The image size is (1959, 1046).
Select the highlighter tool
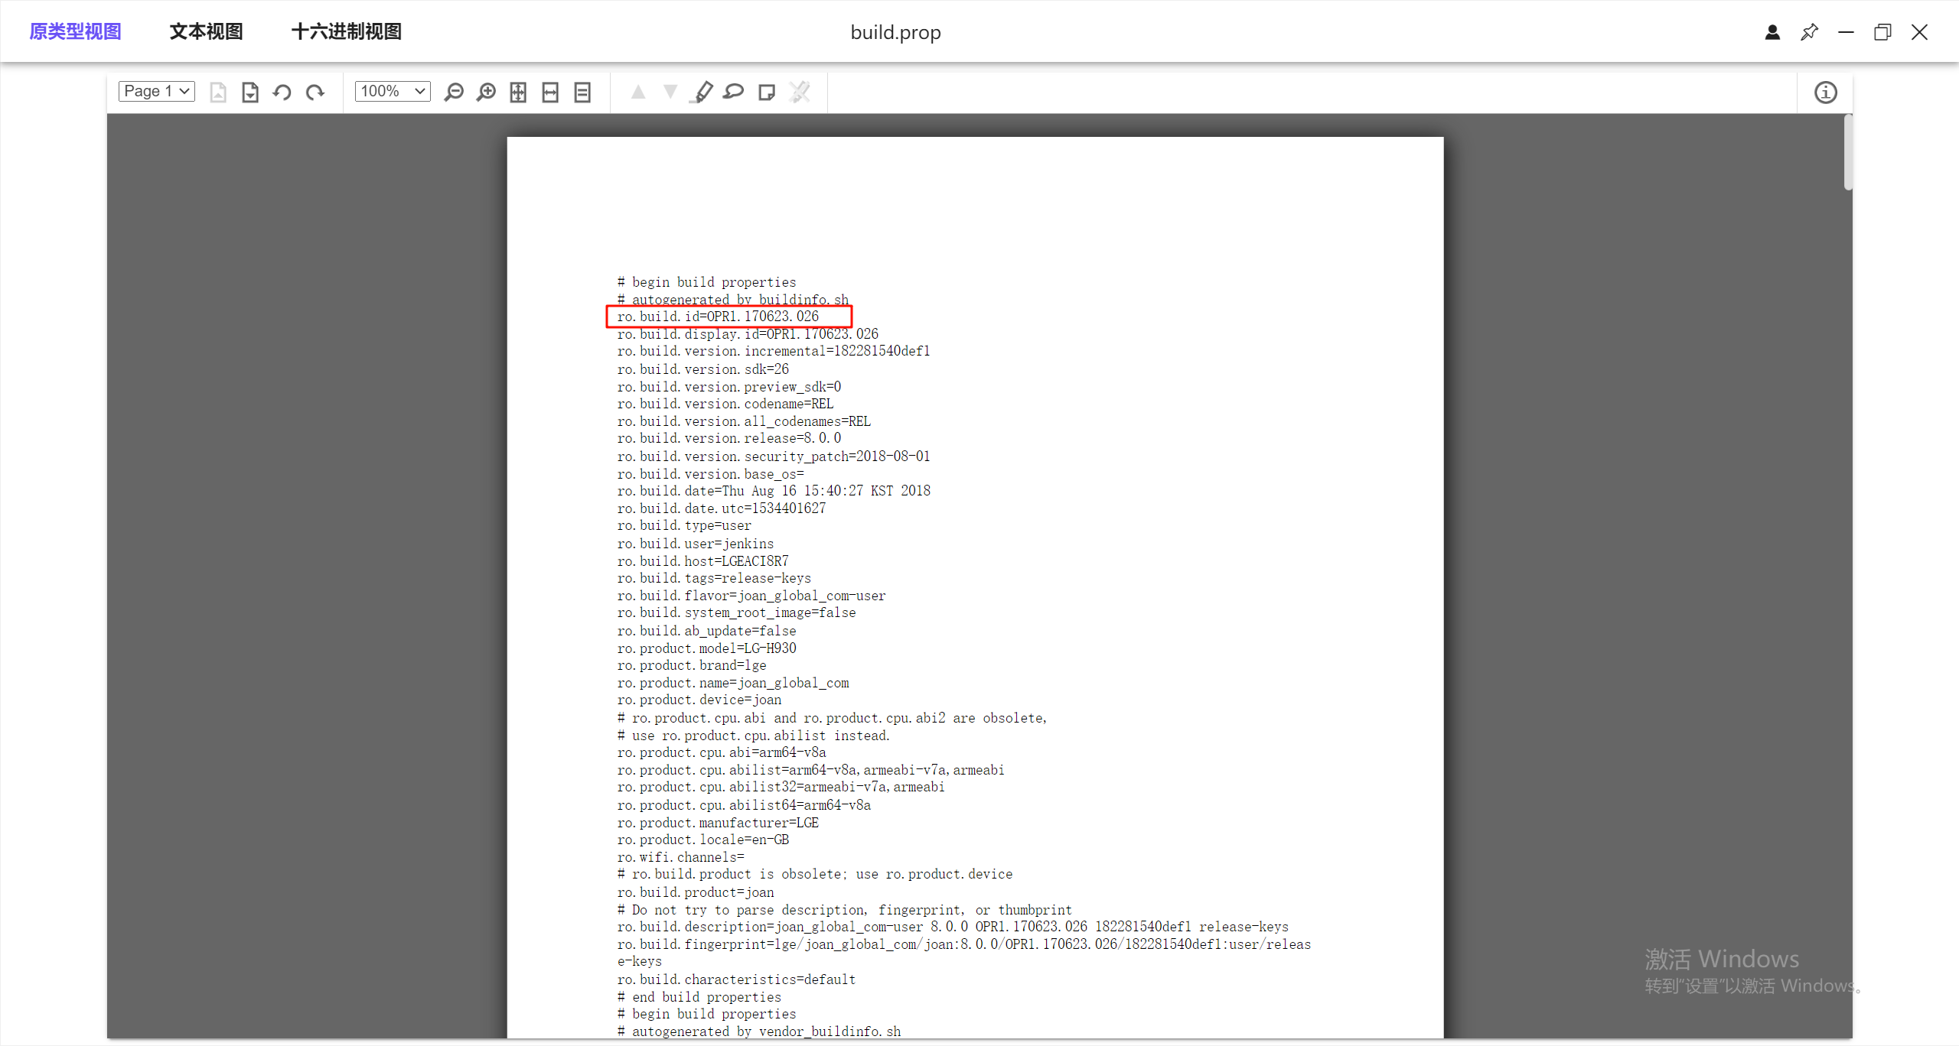point(702,93)
